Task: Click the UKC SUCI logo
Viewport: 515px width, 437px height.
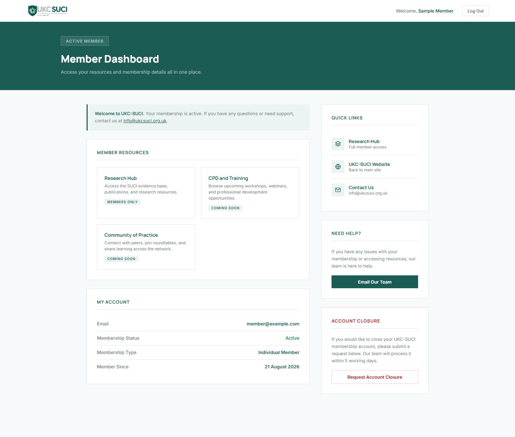Action: tap(48, 11)
